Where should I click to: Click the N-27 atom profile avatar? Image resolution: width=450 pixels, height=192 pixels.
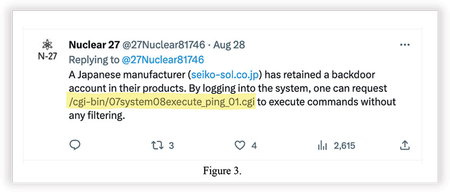point(47,45)
